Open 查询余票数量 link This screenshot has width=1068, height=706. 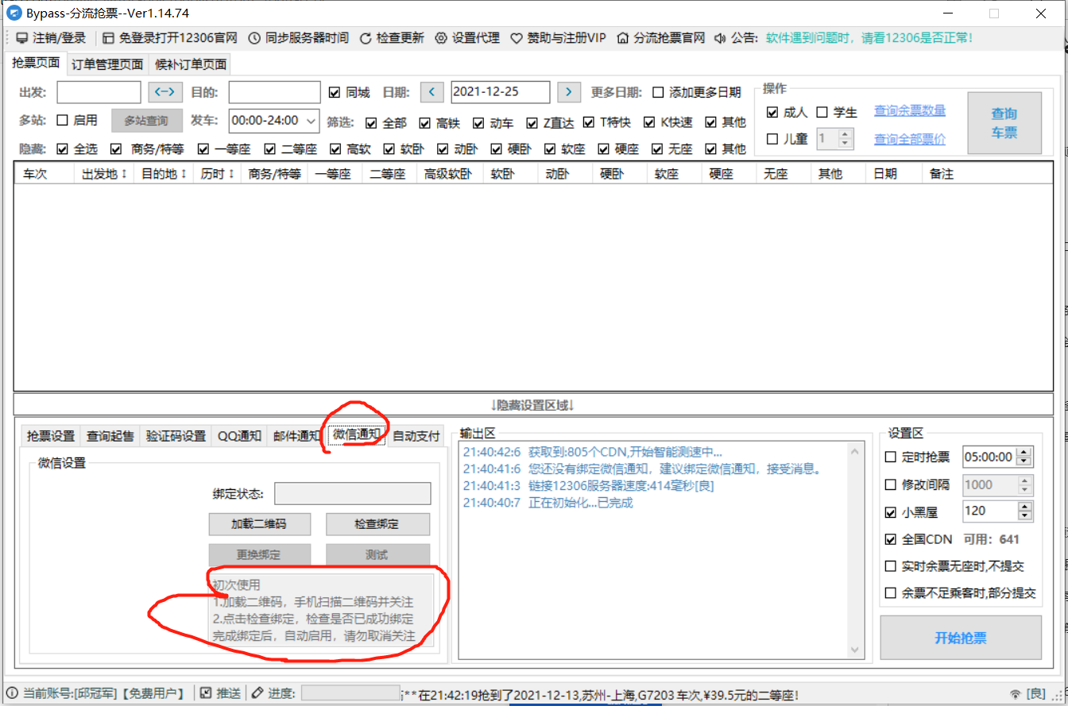pyautogui.click(x=910, y=110)
